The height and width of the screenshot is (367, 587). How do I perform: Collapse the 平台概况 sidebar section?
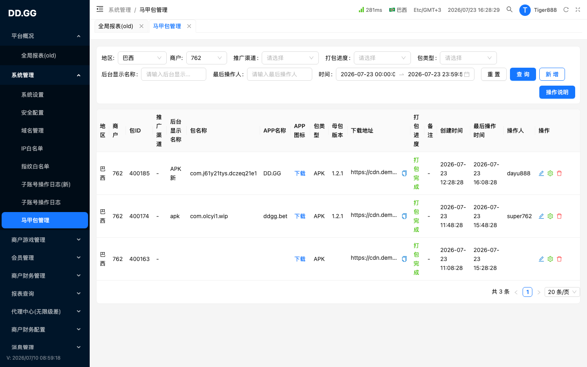tap(45, 36)
